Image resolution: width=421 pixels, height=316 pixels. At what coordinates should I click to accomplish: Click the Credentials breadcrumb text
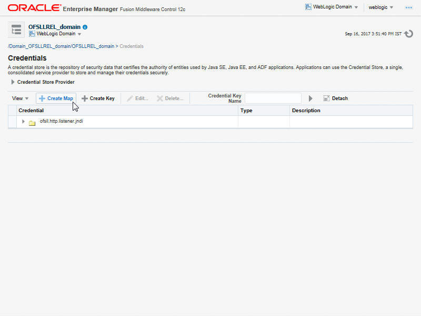132,46
